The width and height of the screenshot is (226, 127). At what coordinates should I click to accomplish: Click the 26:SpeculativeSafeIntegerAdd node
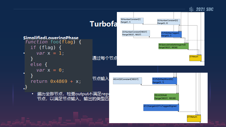click(x=173, y=46)
